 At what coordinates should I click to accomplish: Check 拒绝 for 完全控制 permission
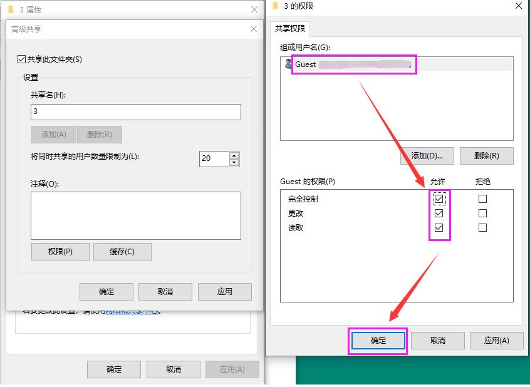pos(482,199)
